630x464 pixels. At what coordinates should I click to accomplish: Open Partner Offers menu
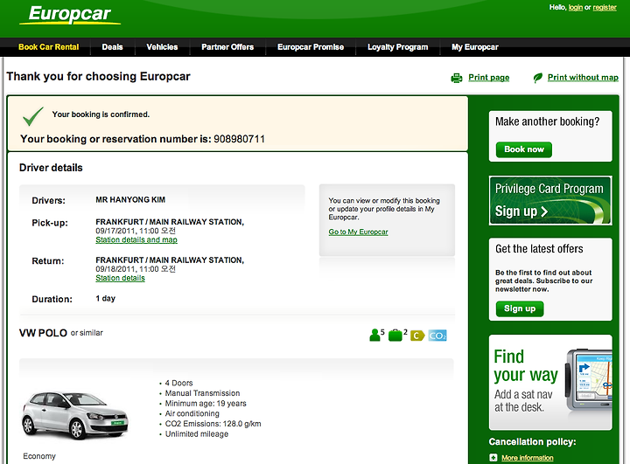point(227,47)
